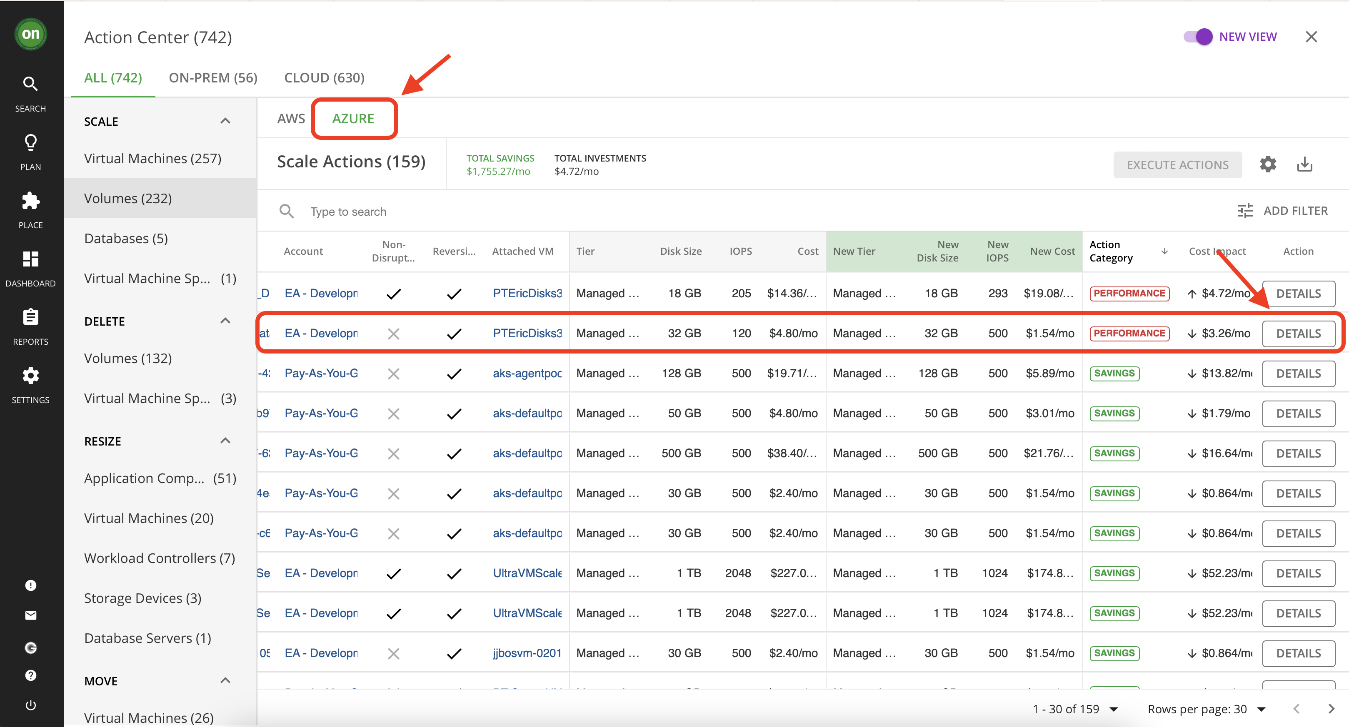Collapse the Delete section chevron
Screen dimensions: 1349x727
tap(225, 321)
